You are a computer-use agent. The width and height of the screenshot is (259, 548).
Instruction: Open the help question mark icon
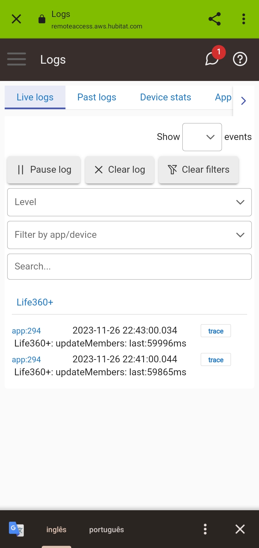click(240, 59)
